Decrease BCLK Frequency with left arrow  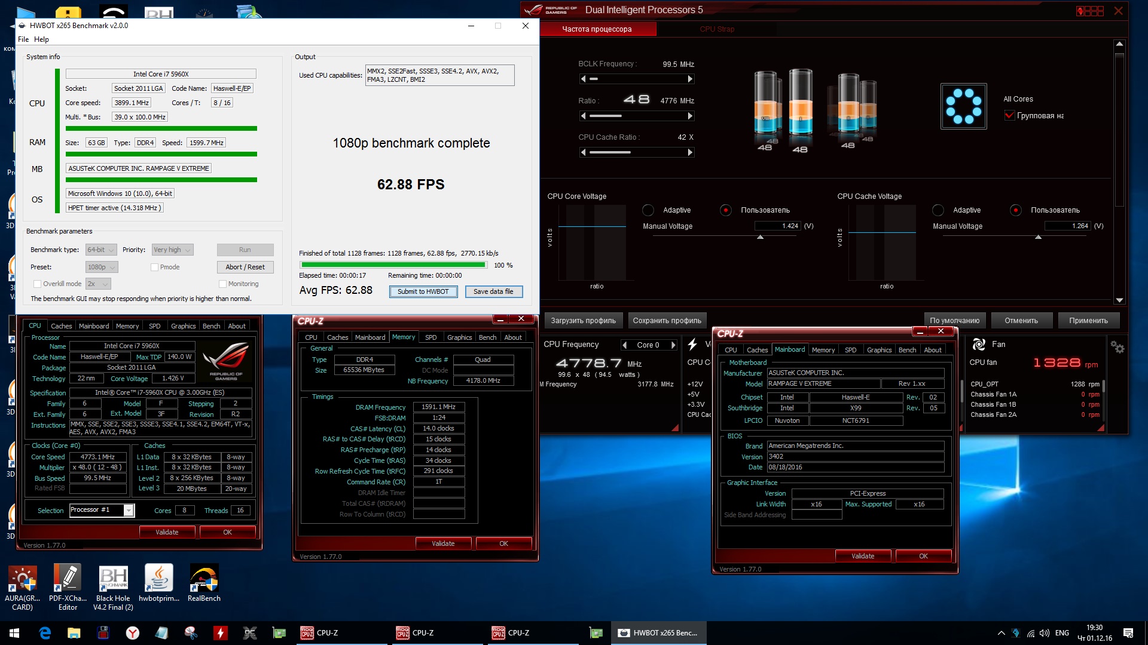point(583,79)
